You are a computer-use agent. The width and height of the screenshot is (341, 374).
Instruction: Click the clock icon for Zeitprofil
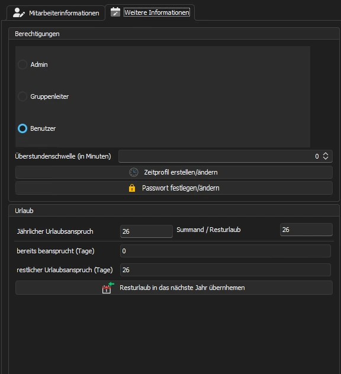pyautogui.click(x=134, y=172)
